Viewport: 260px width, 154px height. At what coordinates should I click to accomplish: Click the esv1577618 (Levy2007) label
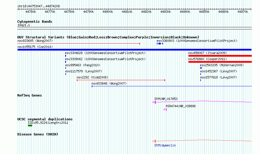tap(219, 77)
